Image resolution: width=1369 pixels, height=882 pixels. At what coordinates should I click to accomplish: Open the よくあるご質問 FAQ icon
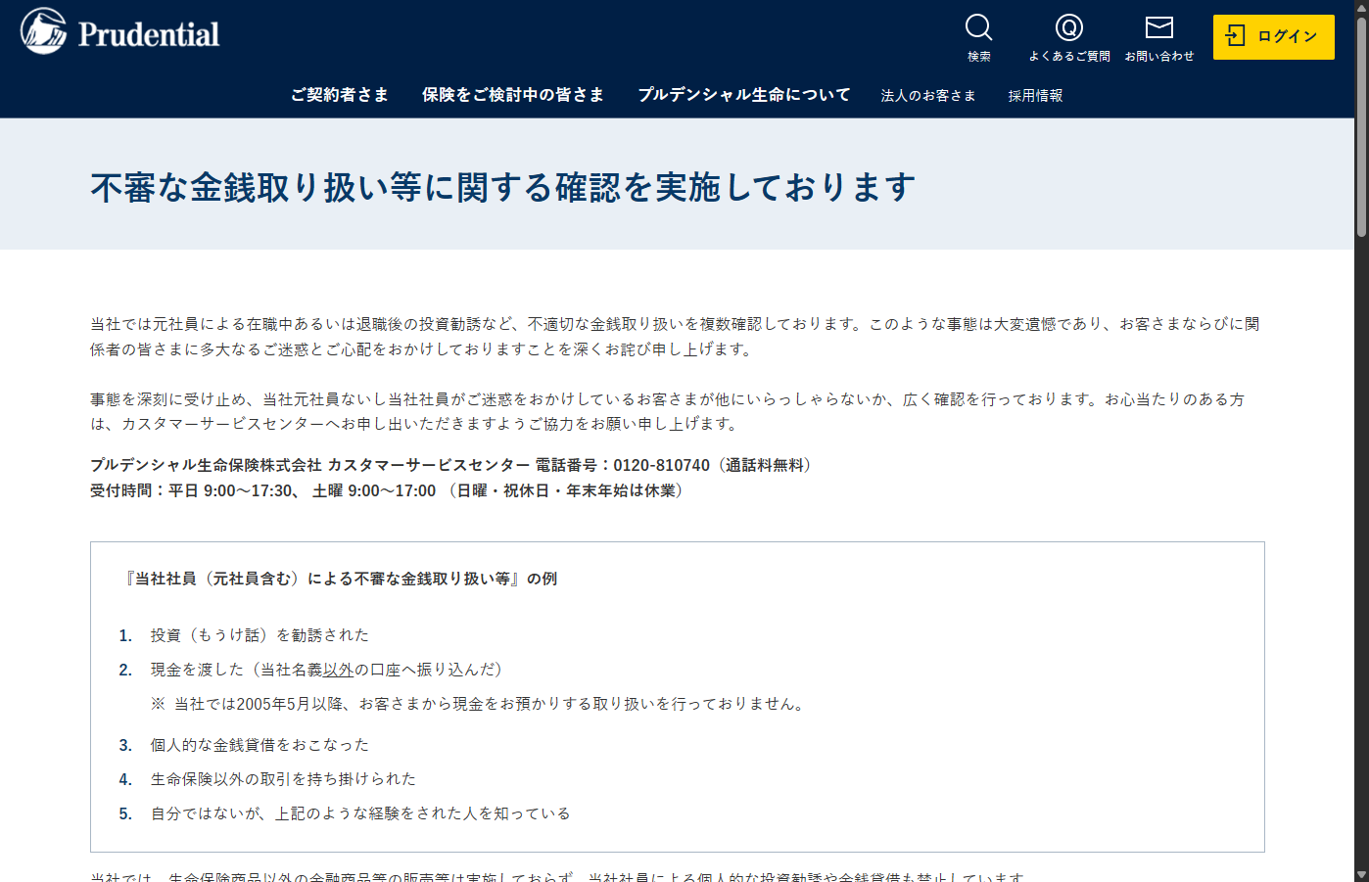1067,29
